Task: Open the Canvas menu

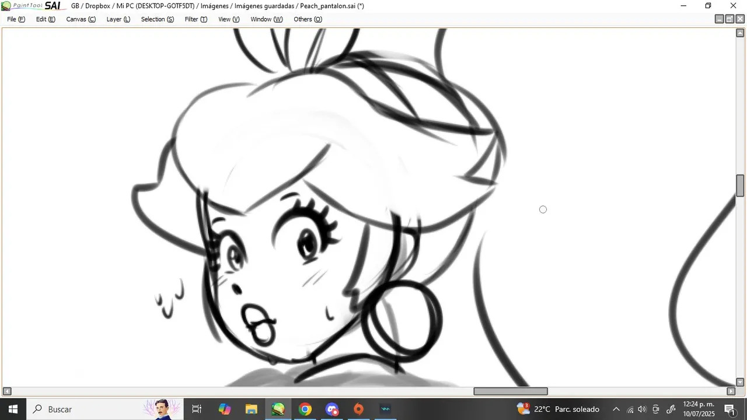Action: (81, 19)
